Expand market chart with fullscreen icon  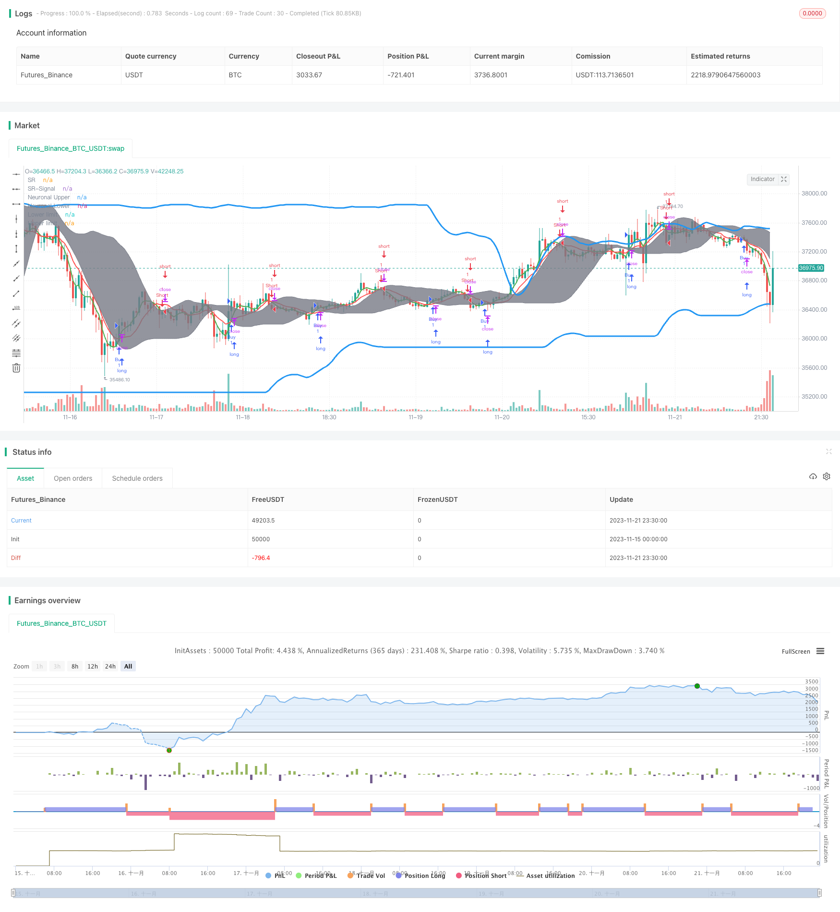pos(784,179)
